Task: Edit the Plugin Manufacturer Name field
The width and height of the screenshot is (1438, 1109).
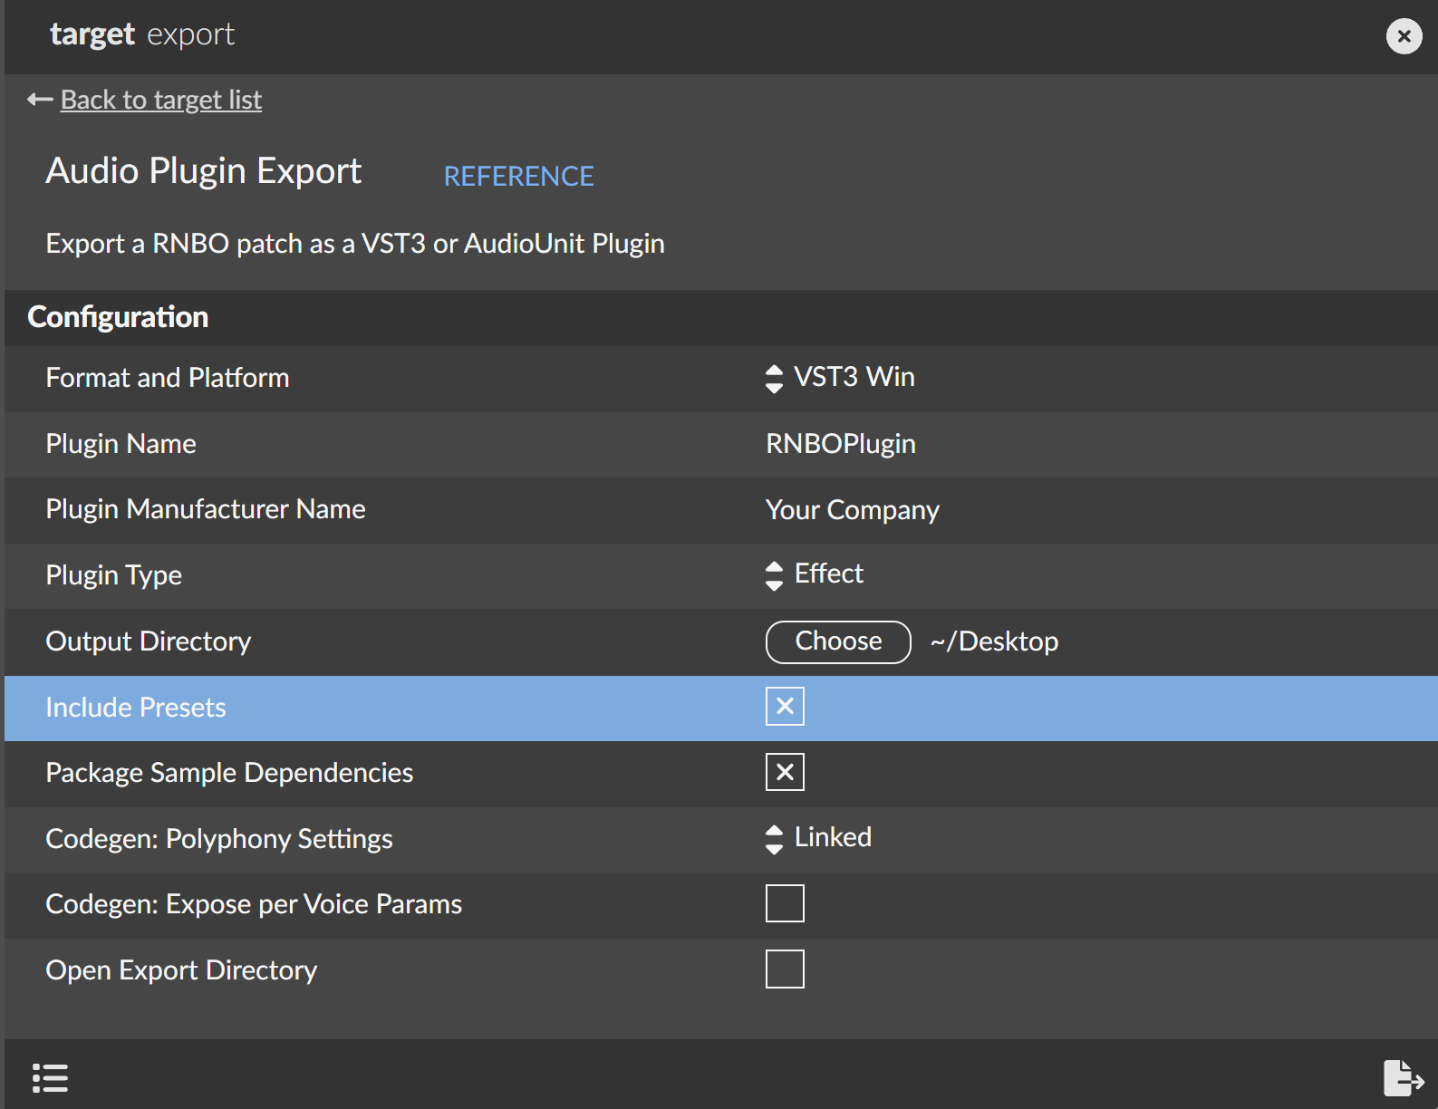Action: click(853, 510)
